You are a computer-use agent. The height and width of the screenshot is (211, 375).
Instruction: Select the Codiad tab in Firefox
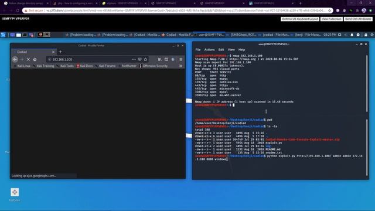coord(33,52)
